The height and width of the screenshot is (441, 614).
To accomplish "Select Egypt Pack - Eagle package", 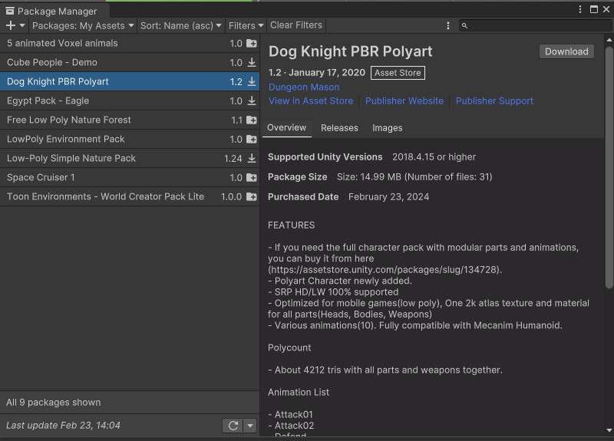I will 130,100.
